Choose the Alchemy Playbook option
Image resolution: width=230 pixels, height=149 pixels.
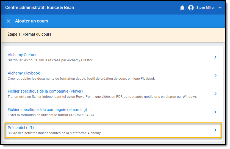pos(24,73)
